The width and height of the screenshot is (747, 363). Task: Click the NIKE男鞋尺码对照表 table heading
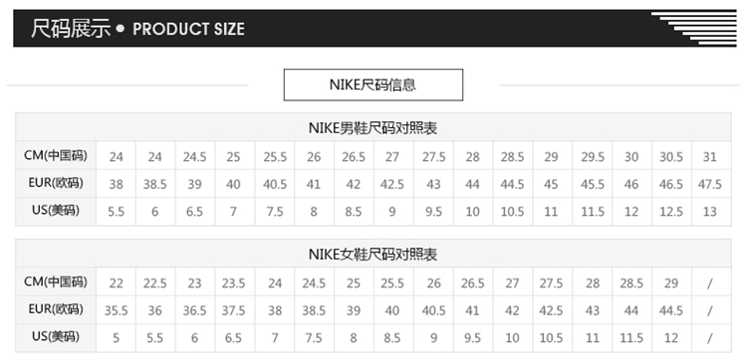click(373, 128)
